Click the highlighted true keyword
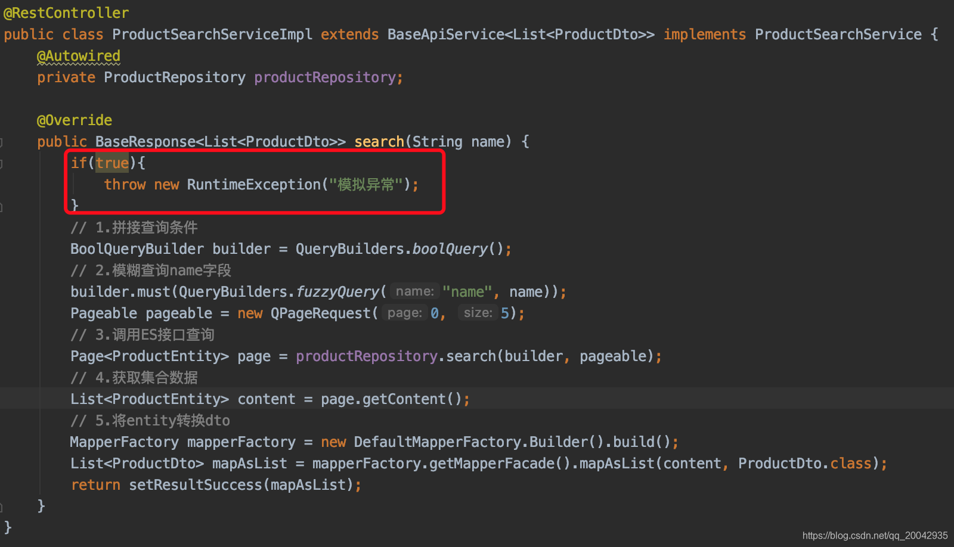The width and height of the screenshot is (954, 547). pyautogui.click(x=112, y=163)
